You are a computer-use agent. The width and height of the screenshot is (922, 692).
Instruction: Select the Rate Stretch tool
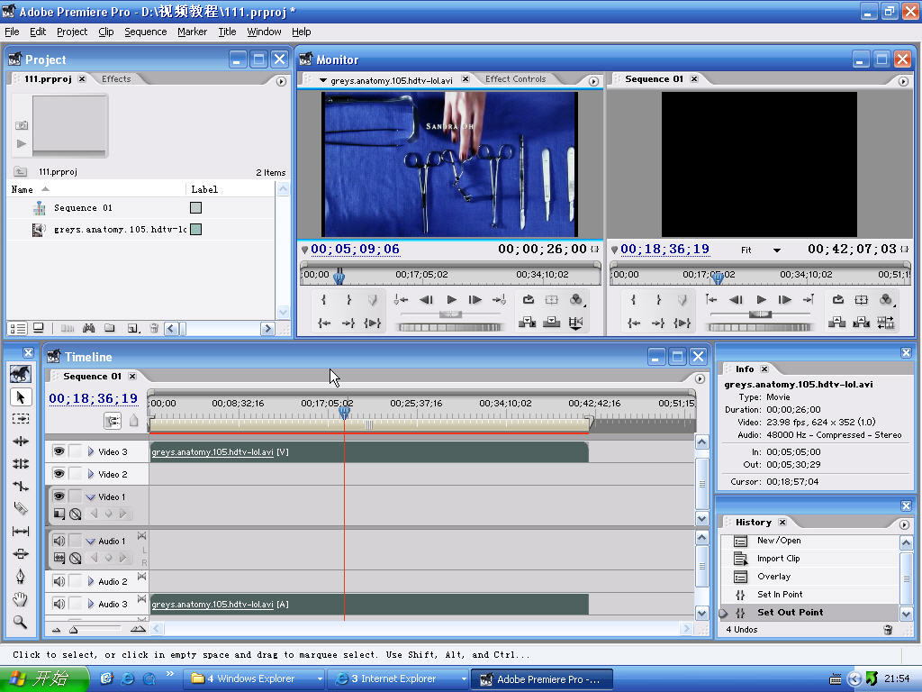point(21,486)
